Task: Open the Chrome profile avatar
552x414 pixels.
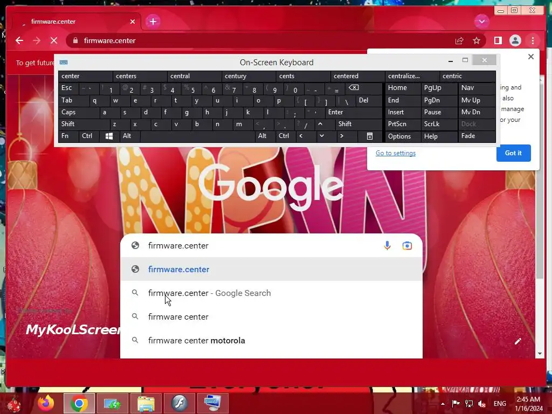Action: click(x=515, y=41)
